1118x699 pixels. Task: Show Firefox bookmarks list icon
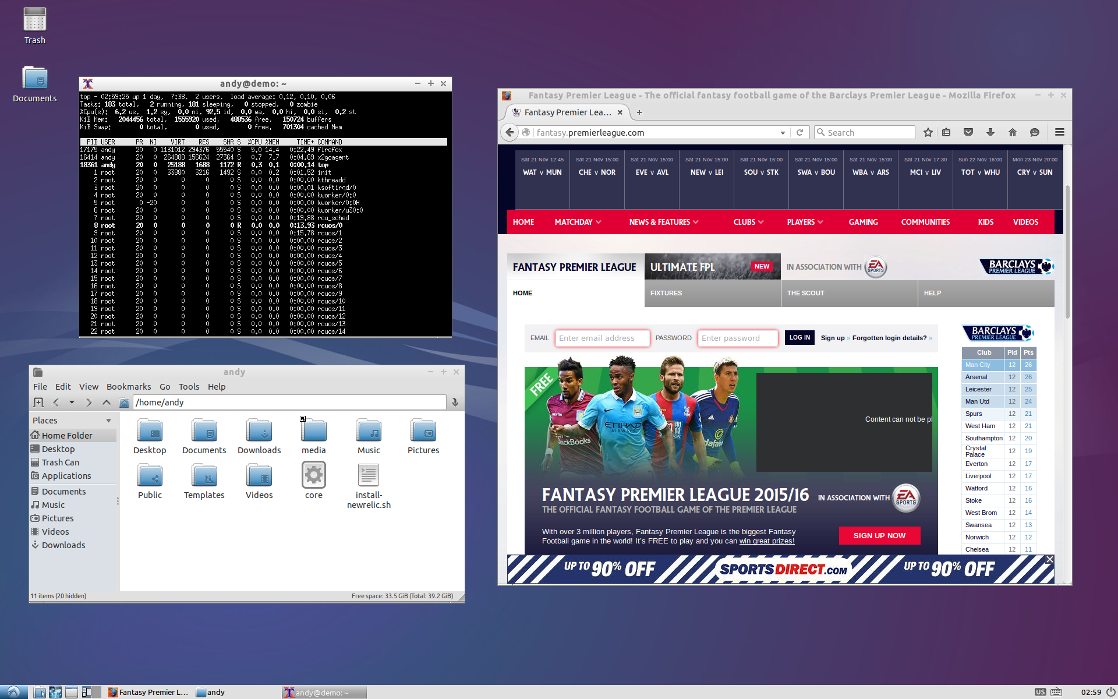pyautogui.click(x=946, y=132)
